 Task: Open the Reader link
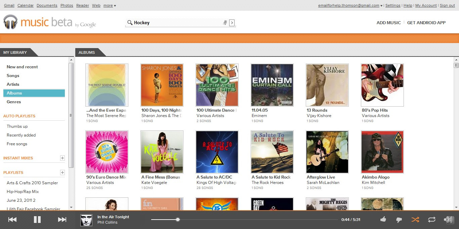tap(83, 5)
